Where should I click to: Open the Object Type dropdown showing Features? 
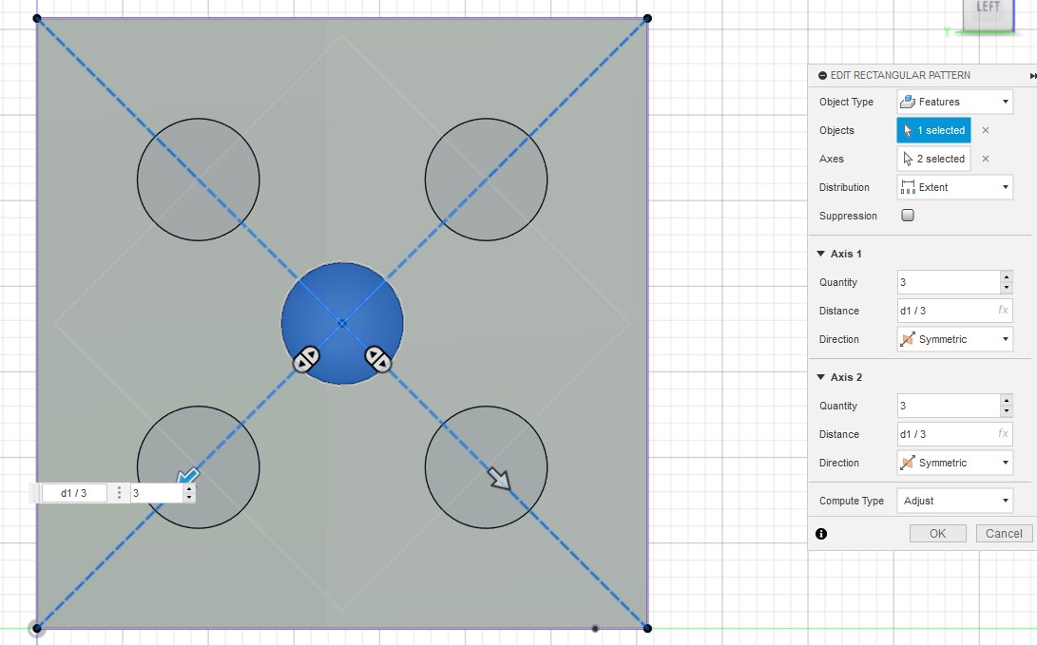pyautogui.click(x=954, y=102)
